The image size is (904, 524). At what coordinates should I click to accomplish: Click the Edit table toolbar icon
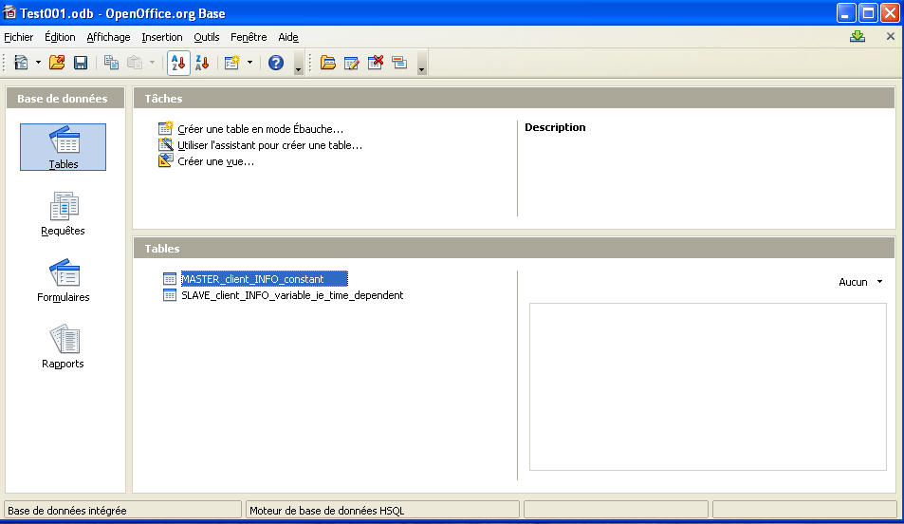[352, 63]
